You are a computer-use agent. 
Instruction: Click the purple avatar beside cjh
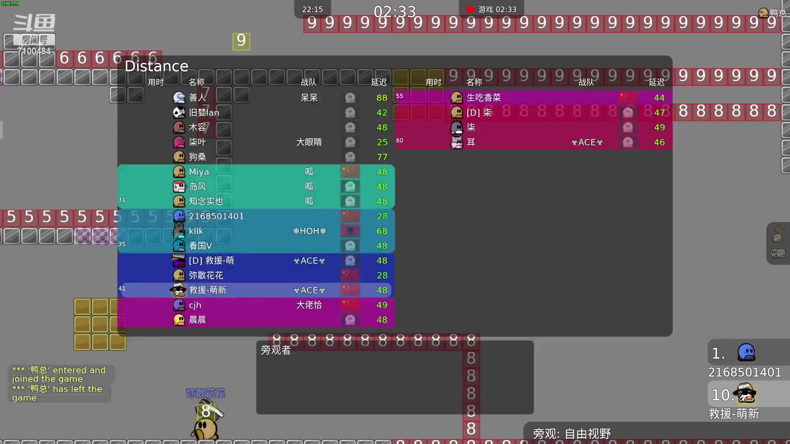pyautogui.click(x=179, y=305)
